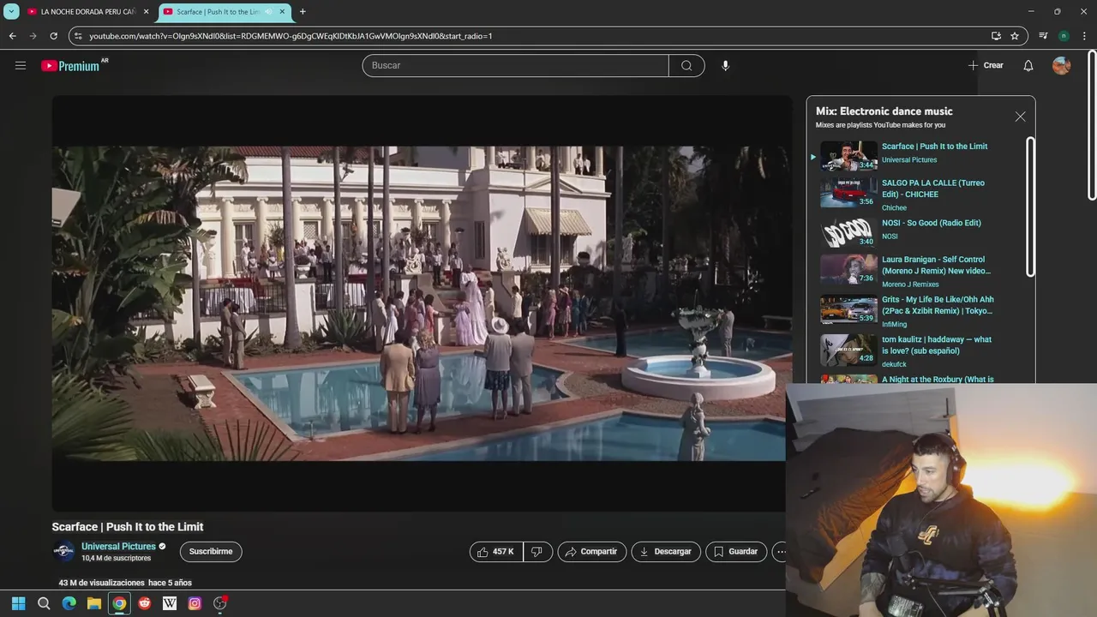Open the notifications bell
Image resolution: width=1097 pixels, height=617 pixels.
[1028, 65]
